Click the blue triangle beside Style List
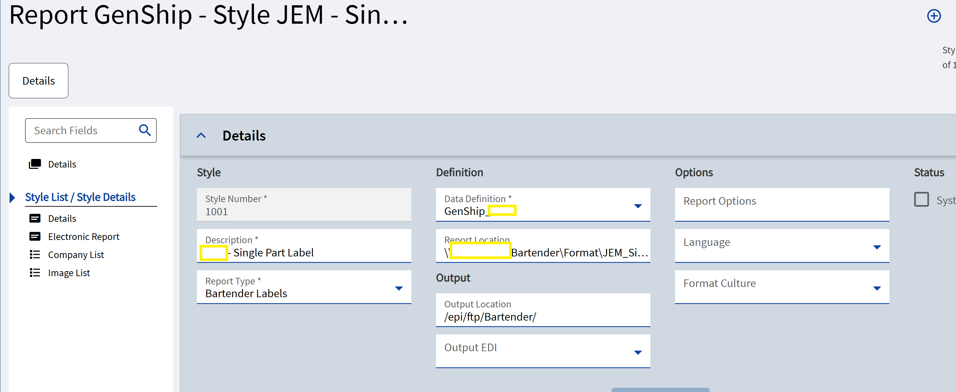956x392 pixels. [12, 197]
